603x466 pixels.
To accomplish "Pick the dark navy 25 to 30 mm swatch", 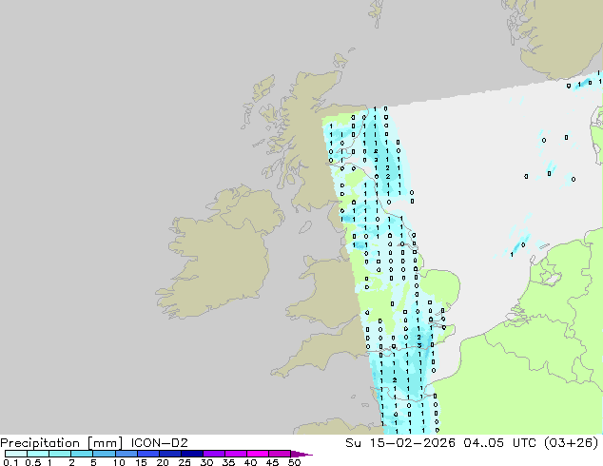I will (x=191, y=454).
